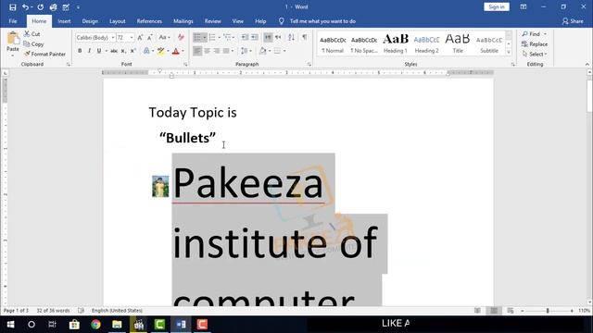Click the Share button

573,21
